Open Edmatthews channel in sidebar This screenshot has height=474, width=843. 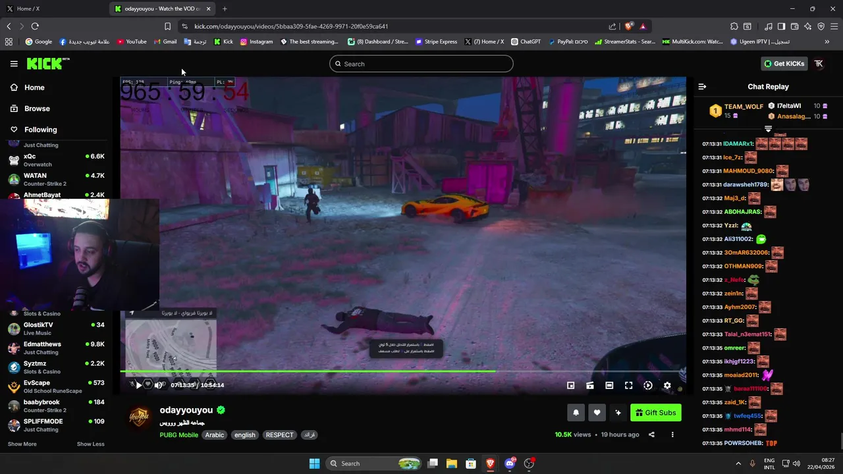pyautogui.click(x=56, y=348)
